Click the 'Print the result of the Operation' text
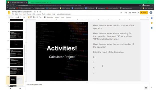160x90 pixels. [108, 52]
